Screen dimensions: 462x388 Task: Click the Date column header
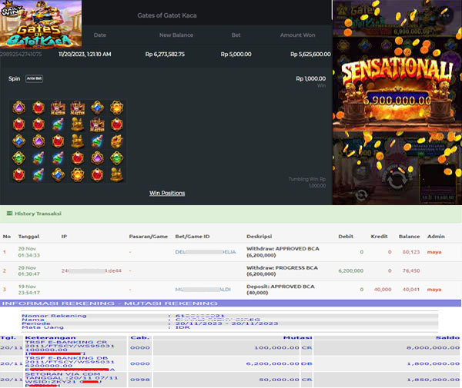click(x=100, y=35)
